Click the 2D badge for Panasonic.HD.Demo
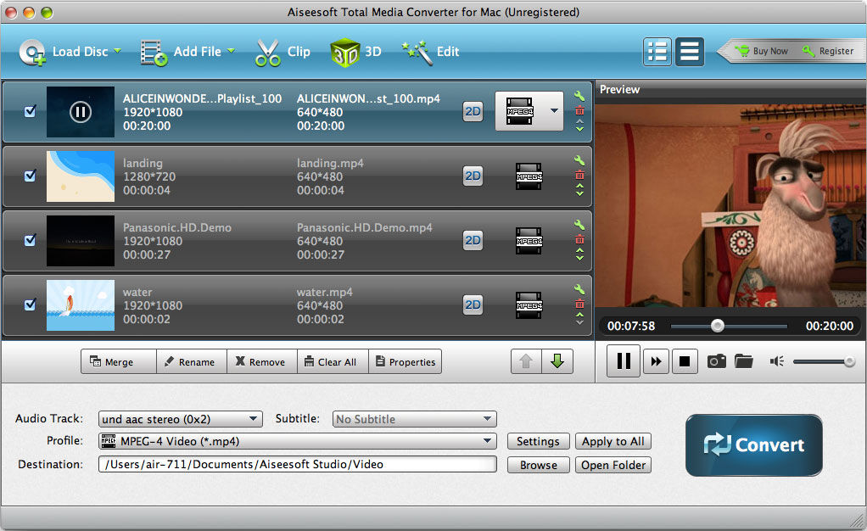 point(473,240)
